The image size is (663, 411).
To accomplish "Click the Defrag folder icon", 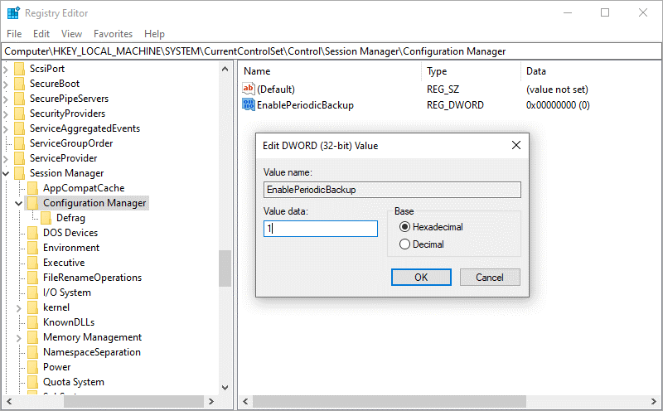I will tap(46, 218).
